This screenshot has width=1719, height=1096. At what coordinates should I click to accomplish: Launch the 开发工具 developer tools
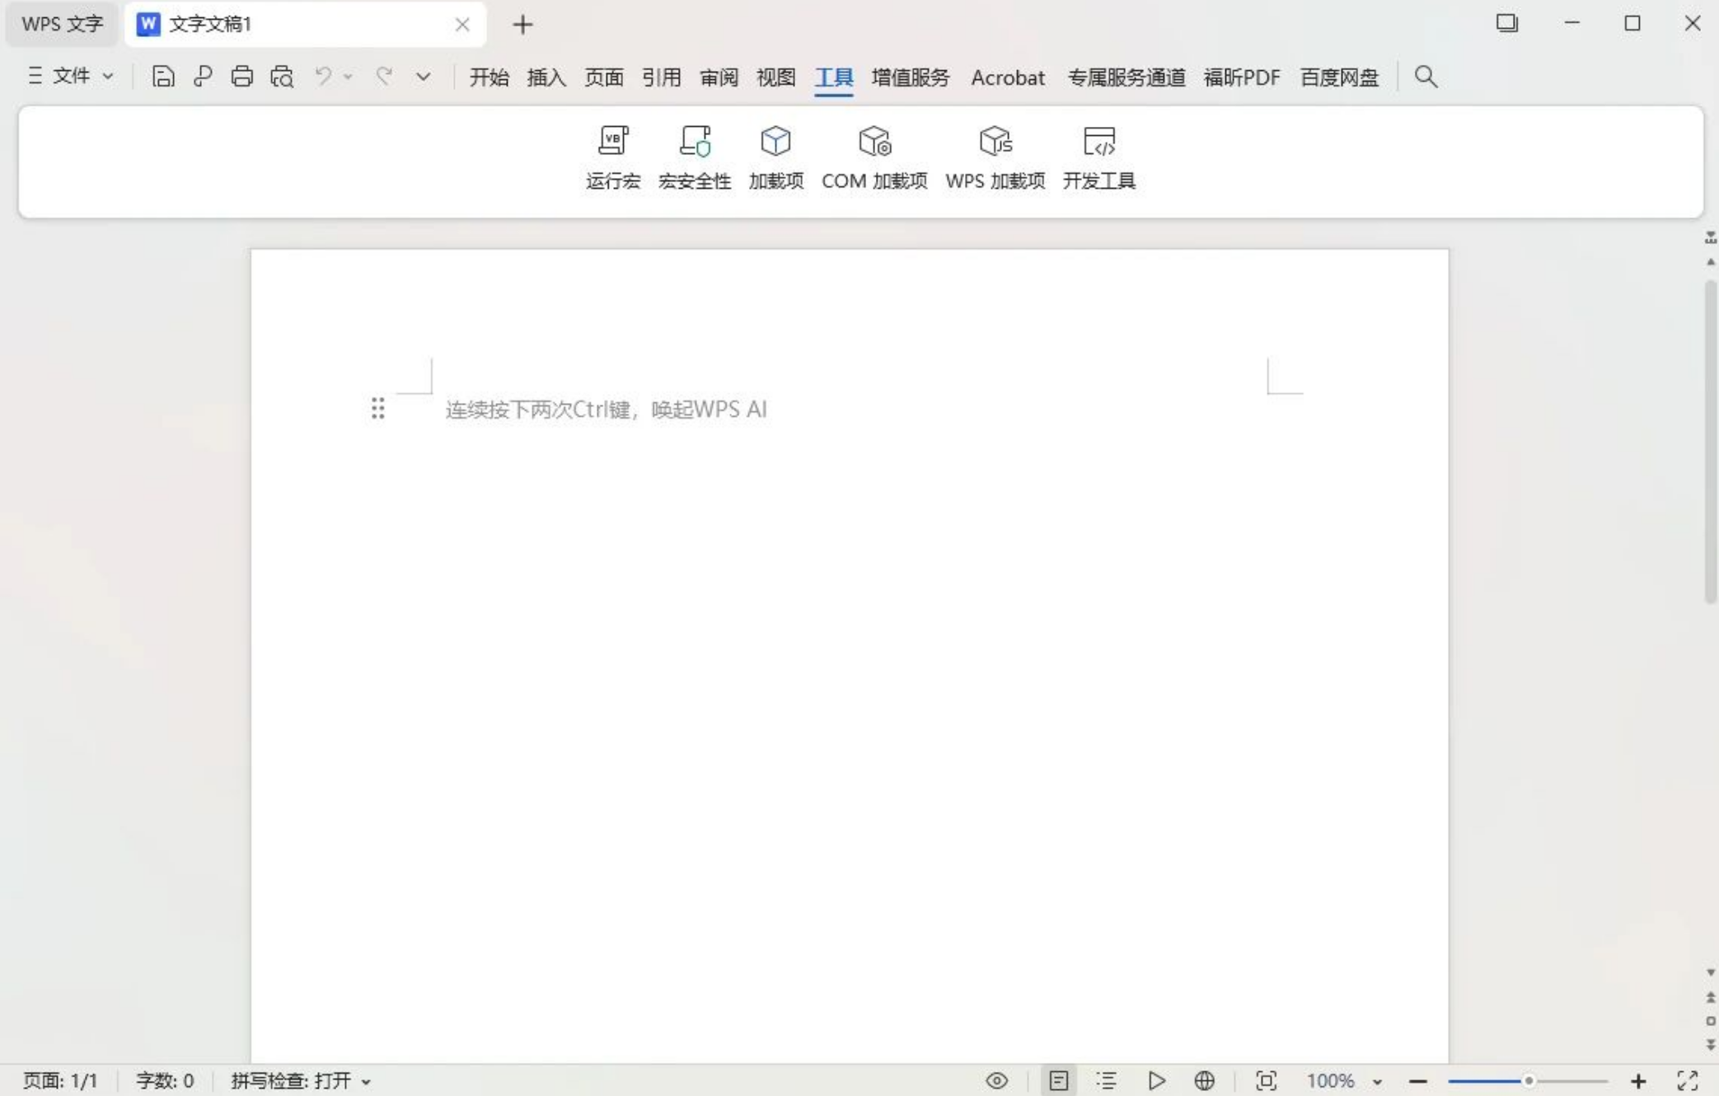[1100, 157]
